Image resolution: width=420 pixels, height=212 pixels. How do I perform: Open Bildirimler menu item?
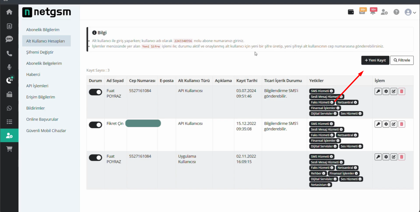coord(36,108)
